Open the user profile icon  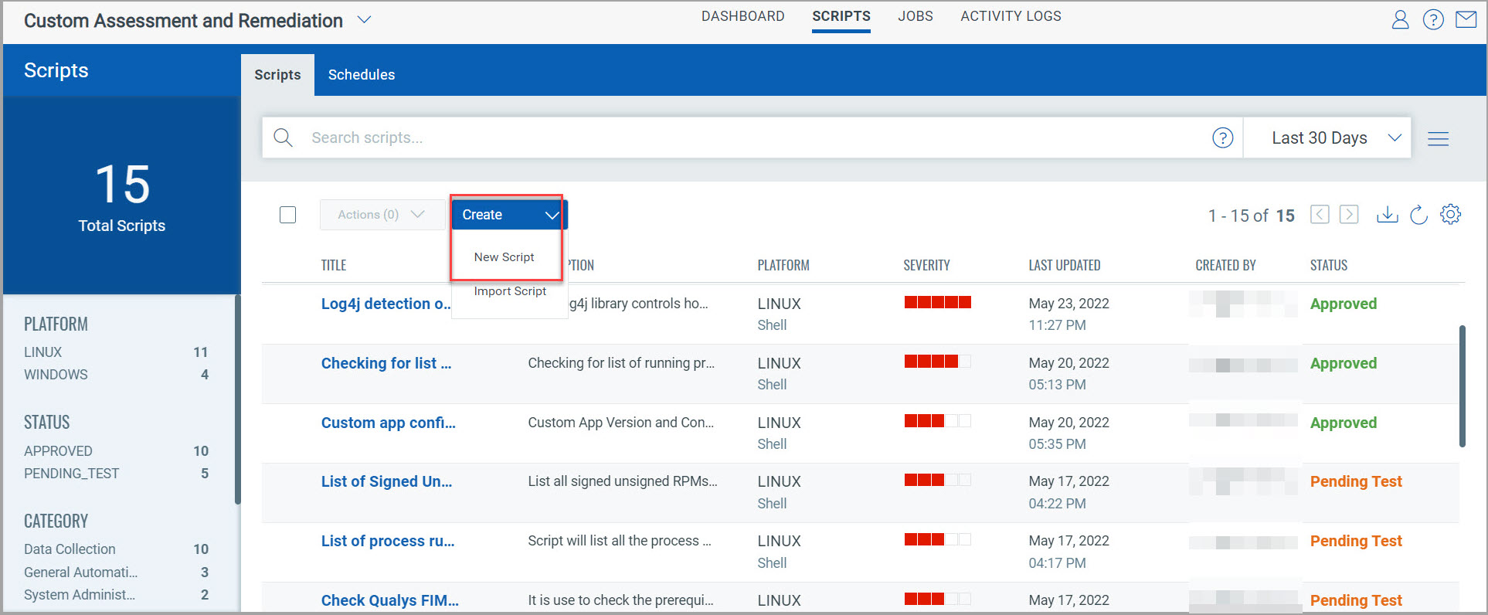point(1400,19)
